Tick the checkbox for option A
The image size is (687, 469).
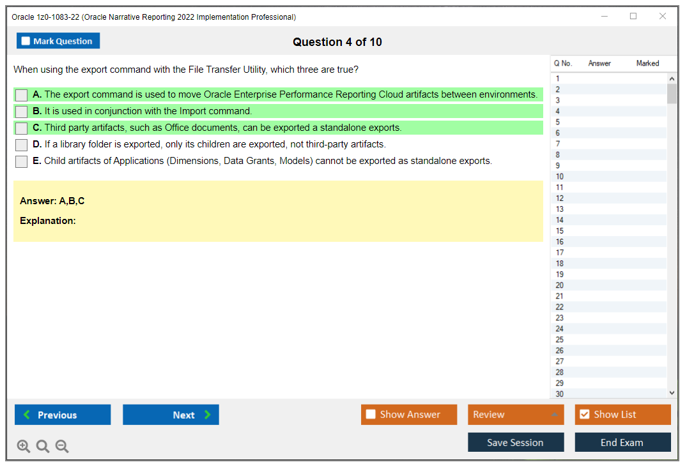coord(21,95)
